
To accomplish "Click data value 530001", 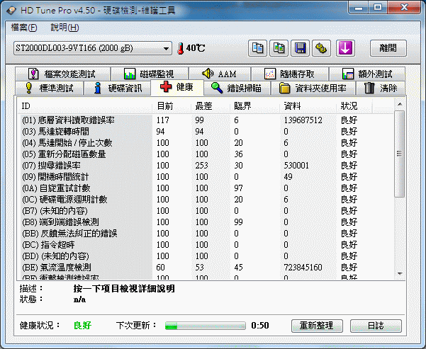I will coord(296,166).
